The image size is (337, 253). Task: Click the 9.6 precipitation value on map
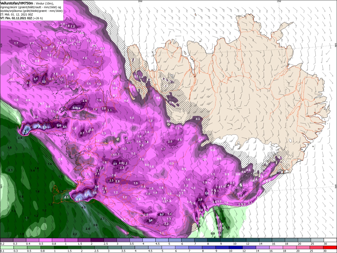tap(26, 132)
